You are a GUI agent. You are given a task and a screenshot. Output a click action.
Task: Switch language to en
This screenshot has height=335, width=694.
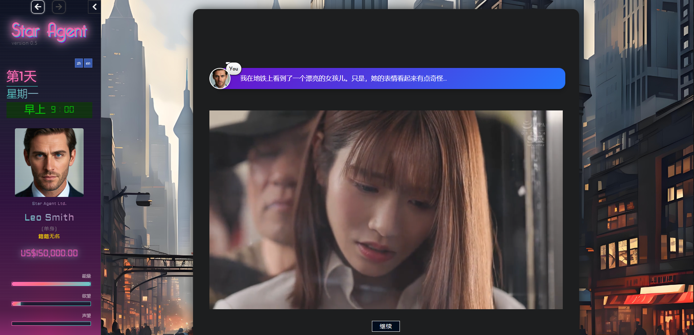click(88, 63)
